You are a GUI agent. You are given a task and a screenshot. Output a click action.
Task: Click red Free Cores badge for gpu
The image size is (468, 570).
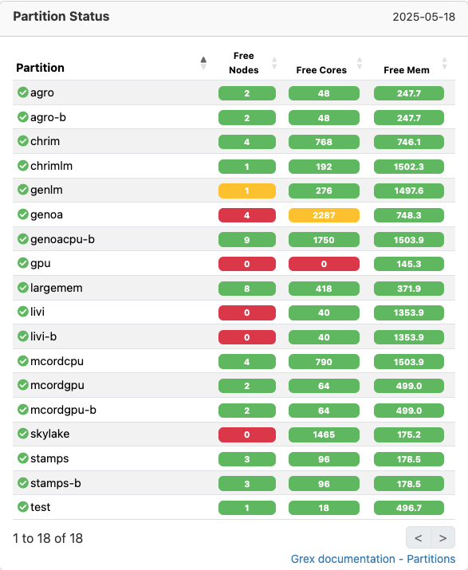tap(324, 264)
